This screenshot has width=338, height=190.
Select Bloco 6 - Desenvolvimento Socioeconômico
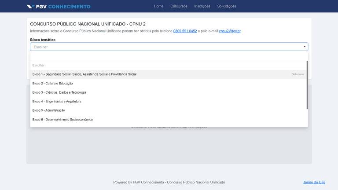(169, 119)
